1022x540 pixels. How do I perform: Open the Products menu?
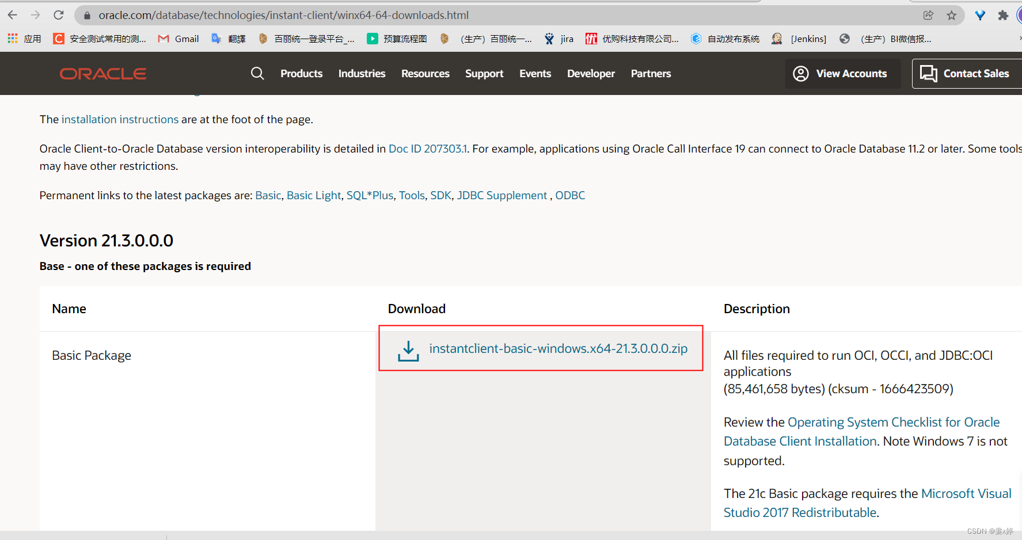point(301,74)
